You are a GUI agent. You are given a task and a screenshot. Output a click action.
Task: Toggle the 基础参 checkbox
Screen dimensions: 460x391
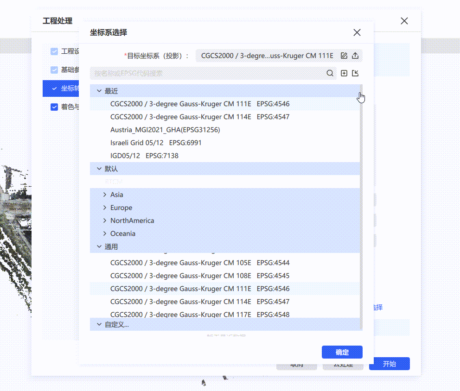pos(54,70)
